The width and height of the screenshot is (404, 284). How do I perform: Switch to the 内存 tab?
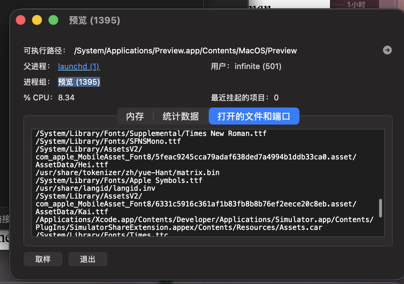(135, 116)
